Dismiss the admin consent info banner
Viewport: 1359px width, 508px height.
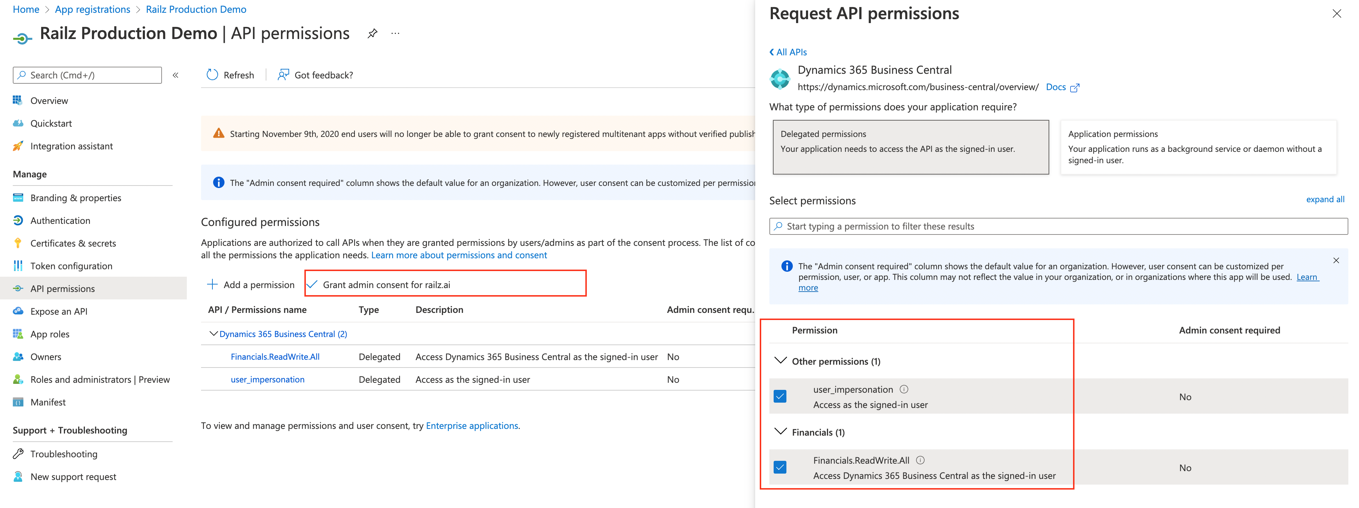click(1336, 260)
